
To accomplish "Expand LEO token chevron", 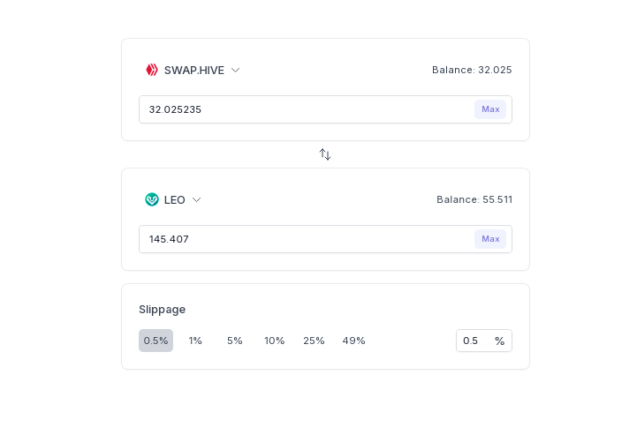I will pos(197,200).
